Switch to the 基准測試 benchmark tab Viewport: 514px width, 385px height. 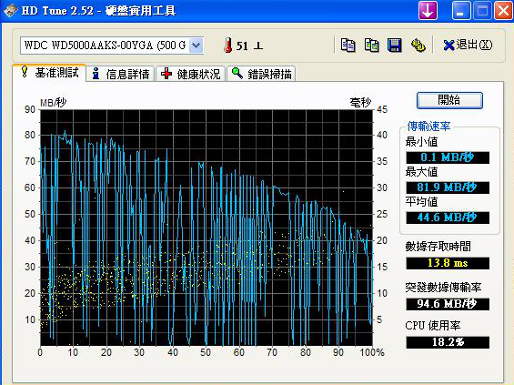[x=49, y=73]
